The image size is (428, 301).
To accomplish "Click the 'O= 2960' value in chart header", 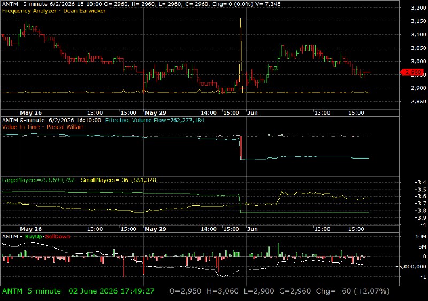I will (x=116, y=4).
